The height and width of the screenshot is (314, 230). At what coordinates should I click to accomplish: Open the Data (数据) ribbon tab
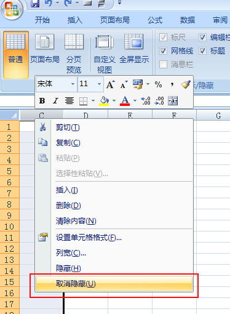[187, 20]
